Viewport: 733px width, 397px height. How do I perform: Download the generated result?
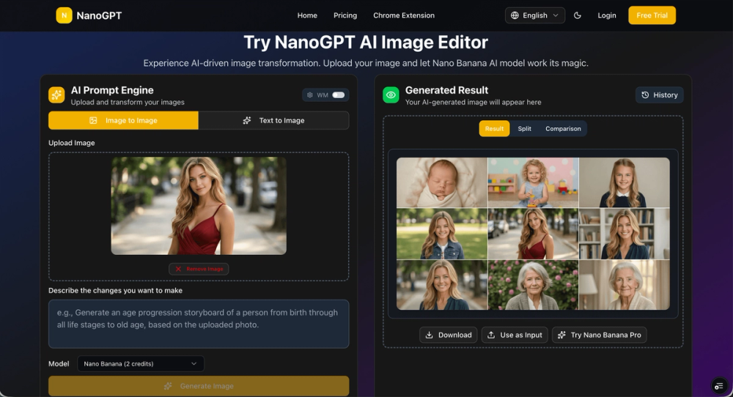[449, 335]
